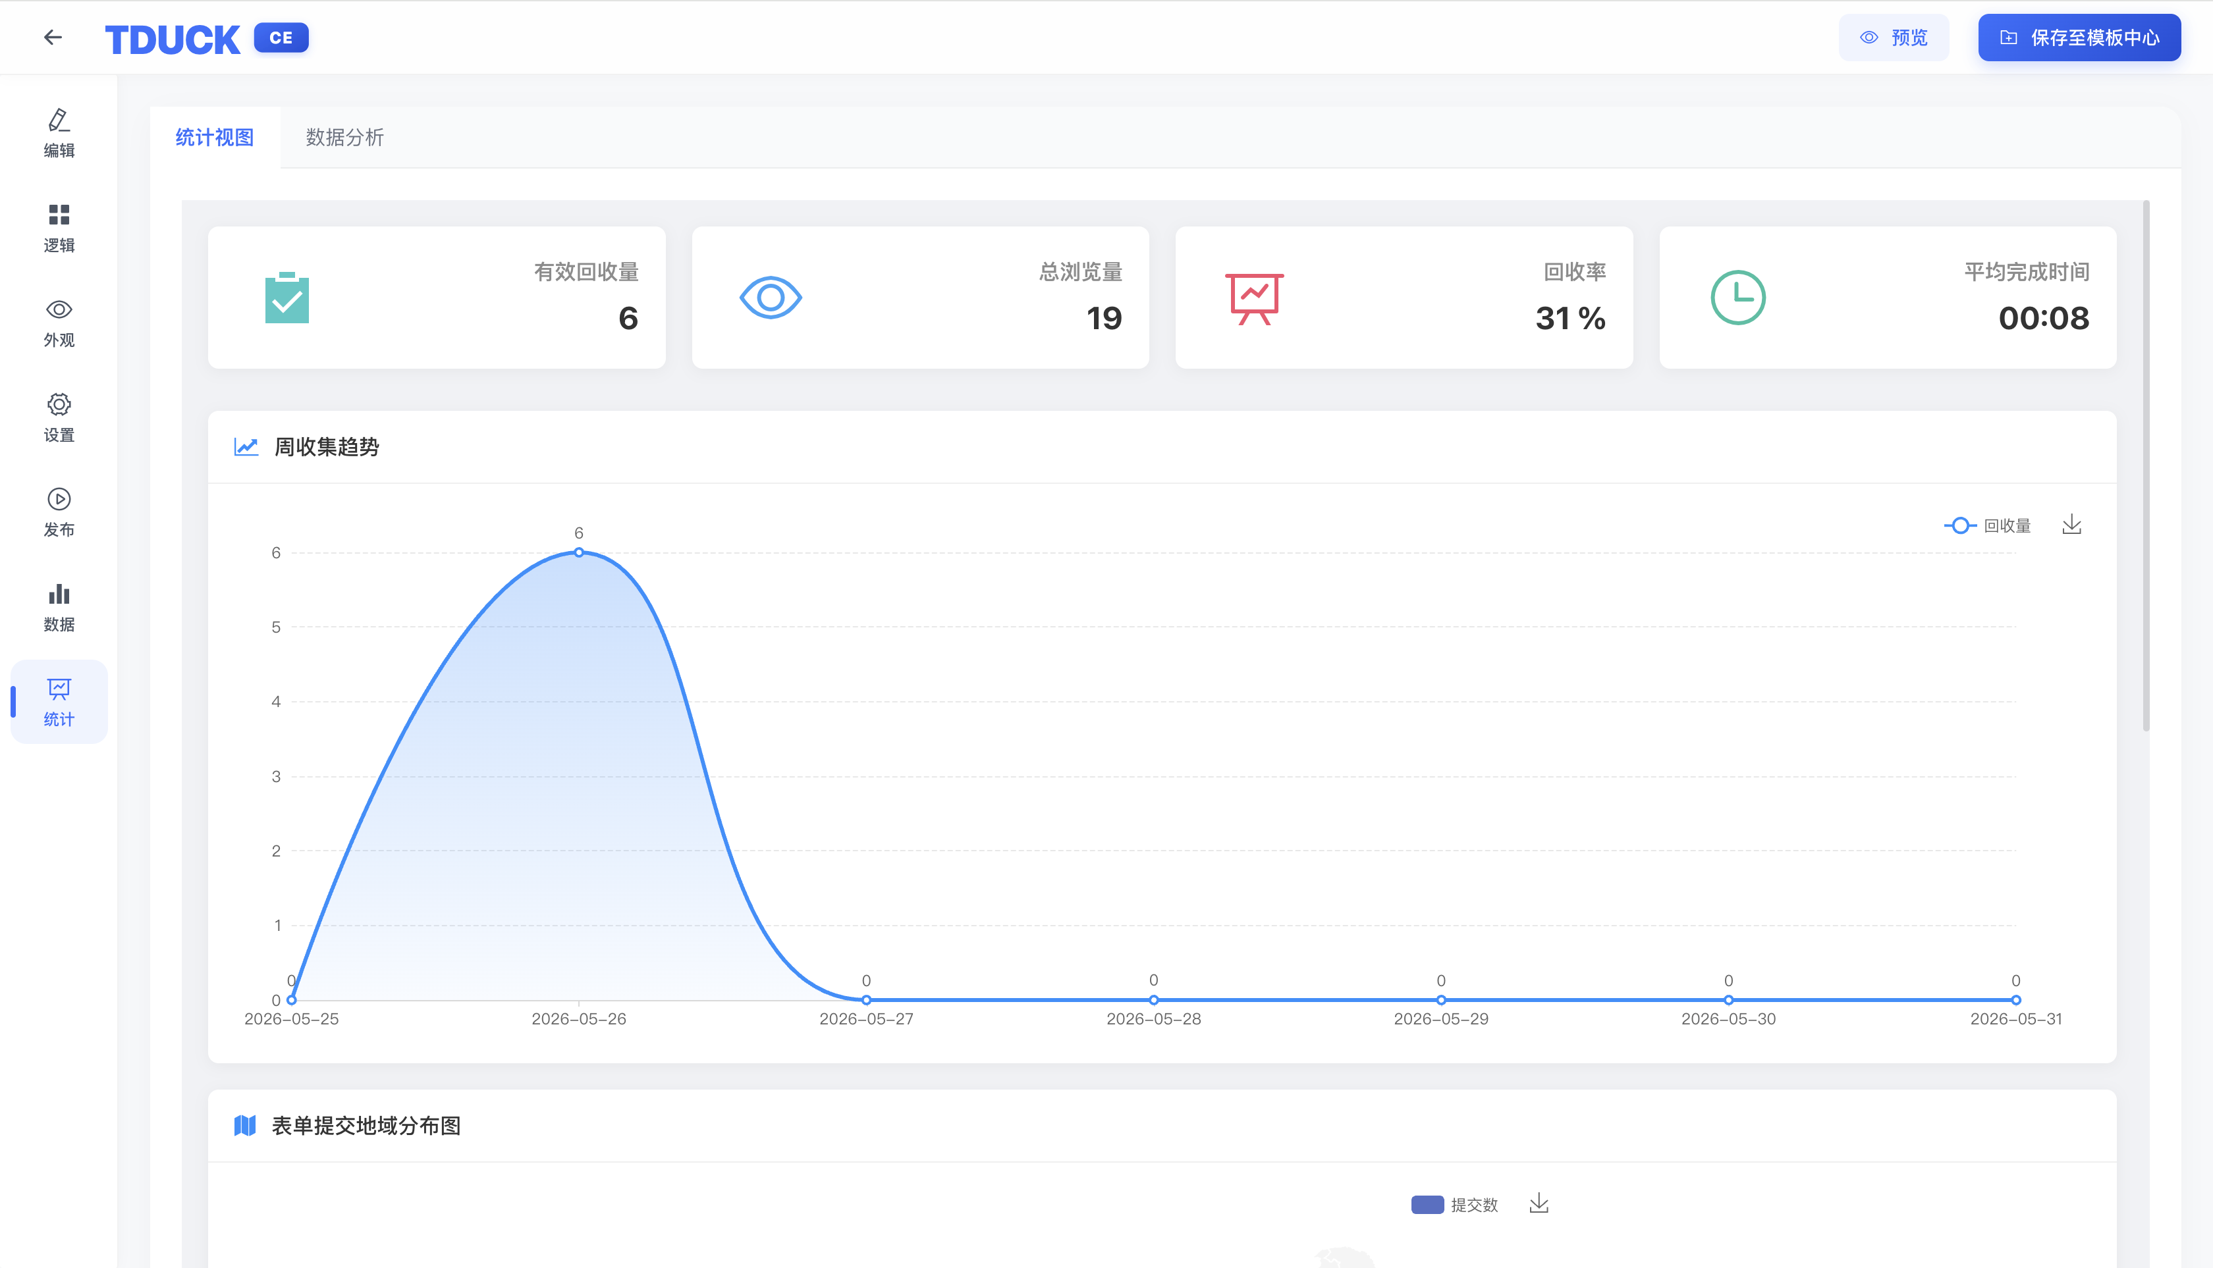Click the 周收集趋势 section title
Image resolution: width=2213 pixels, height=1268 pixels.
[x=327, y=447]
